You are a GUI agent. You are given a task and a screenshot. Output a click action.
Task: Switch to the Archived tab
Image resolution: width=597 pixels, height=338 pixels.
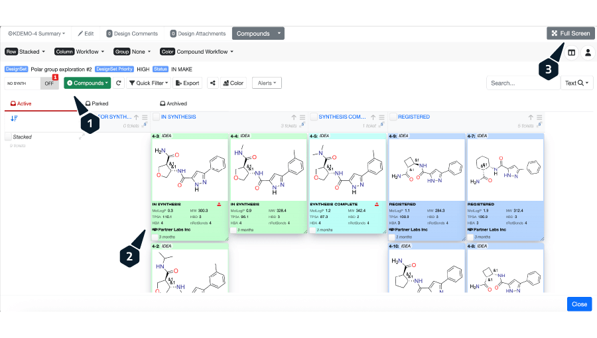173,103
